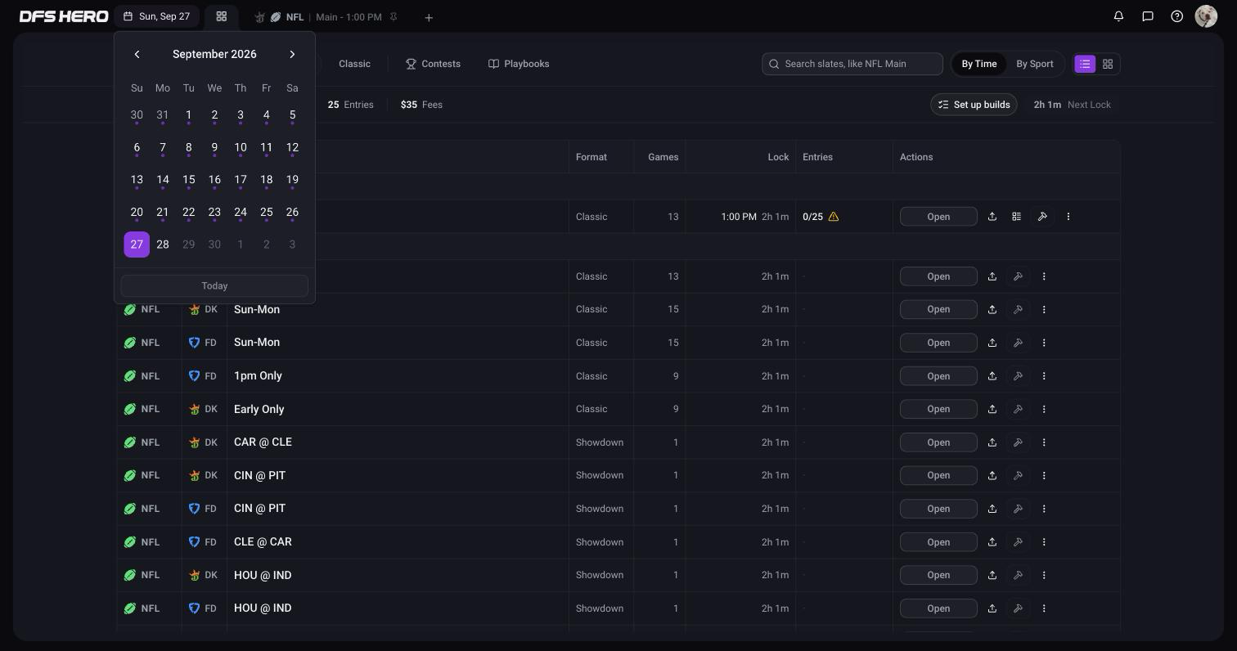Go to previous month in calendar
The height and width of the screenshot is (651, 1237).
(x=137, y=54)
